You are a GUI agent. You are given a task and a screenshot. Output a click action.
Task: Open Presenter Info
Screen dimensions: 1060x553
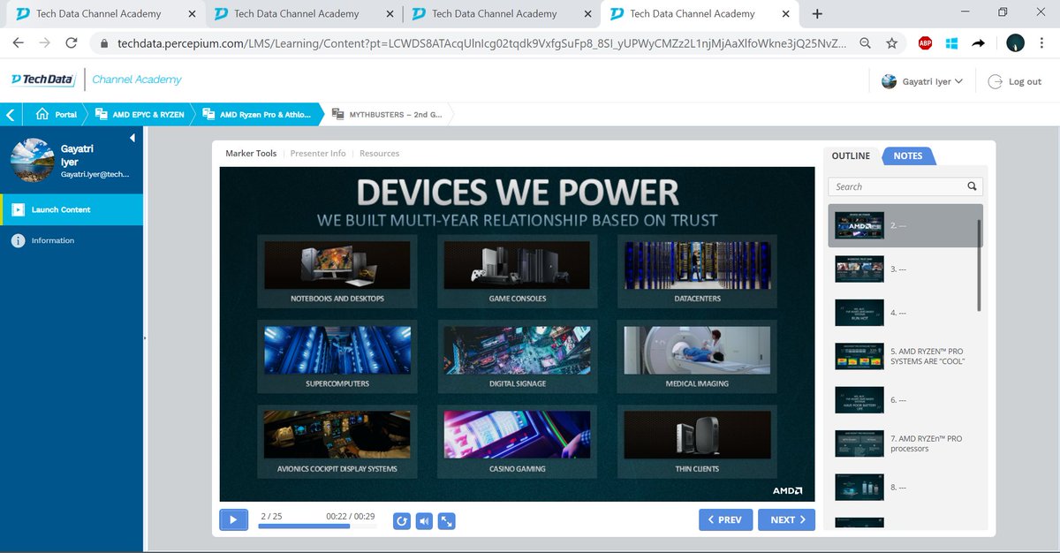click(x=318, y=153)
